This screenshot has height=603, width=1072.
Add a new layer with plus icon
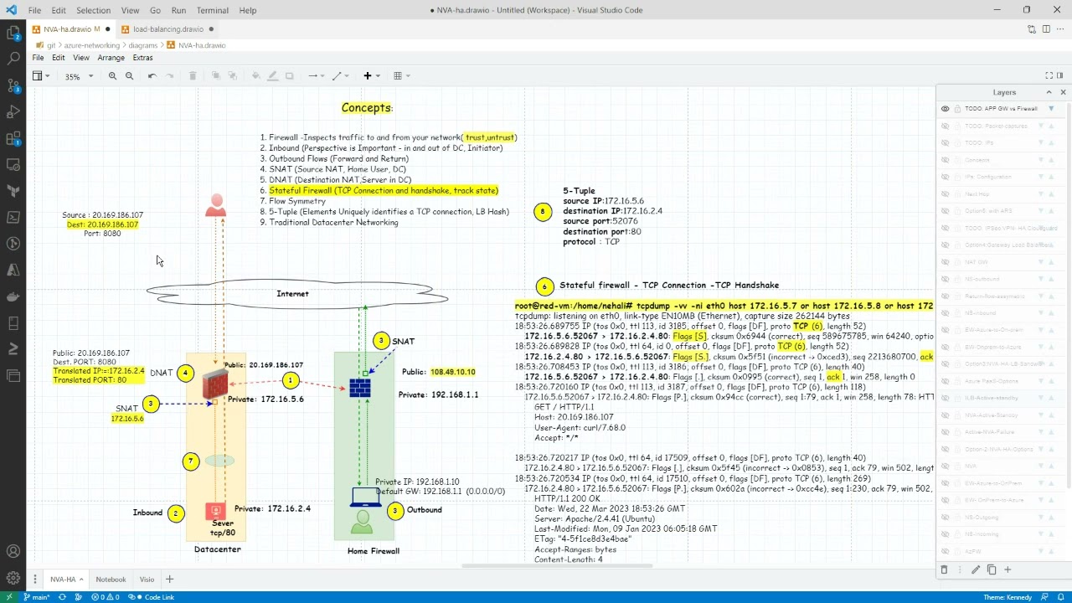pos(1008,569)
